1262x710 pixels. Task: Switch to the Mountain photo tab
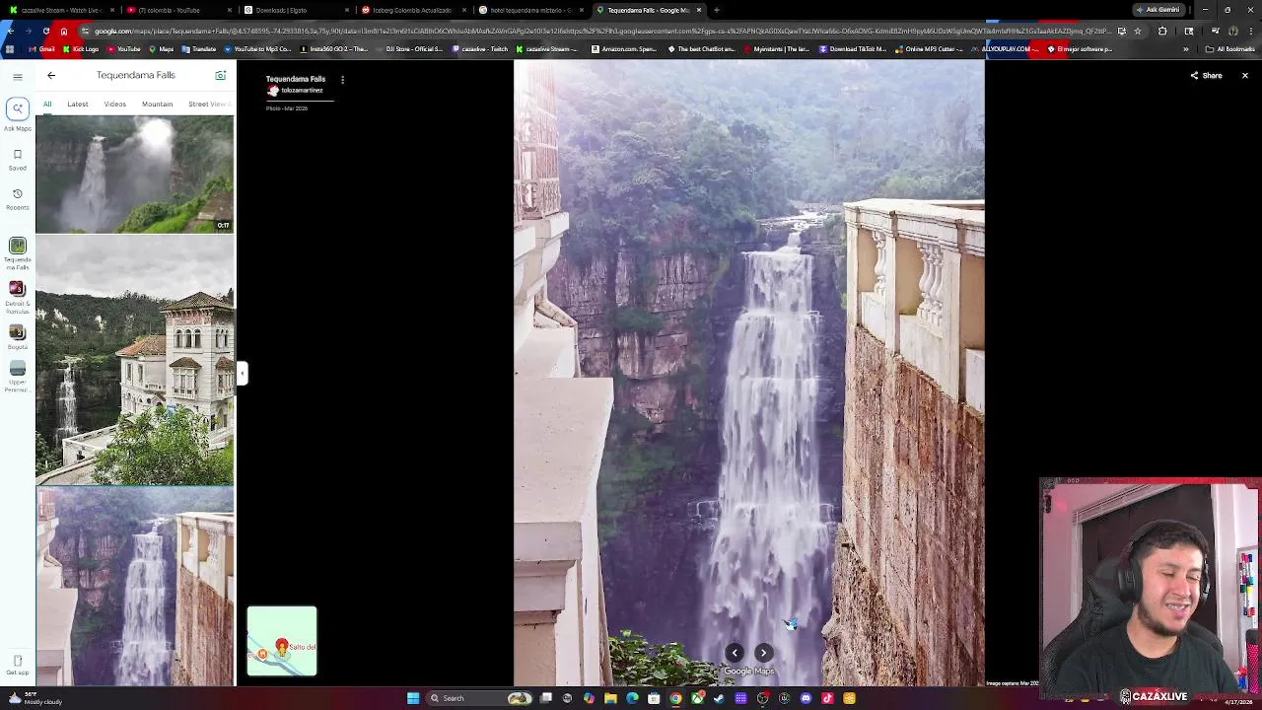pyautogui.click(x=157, y=104)
